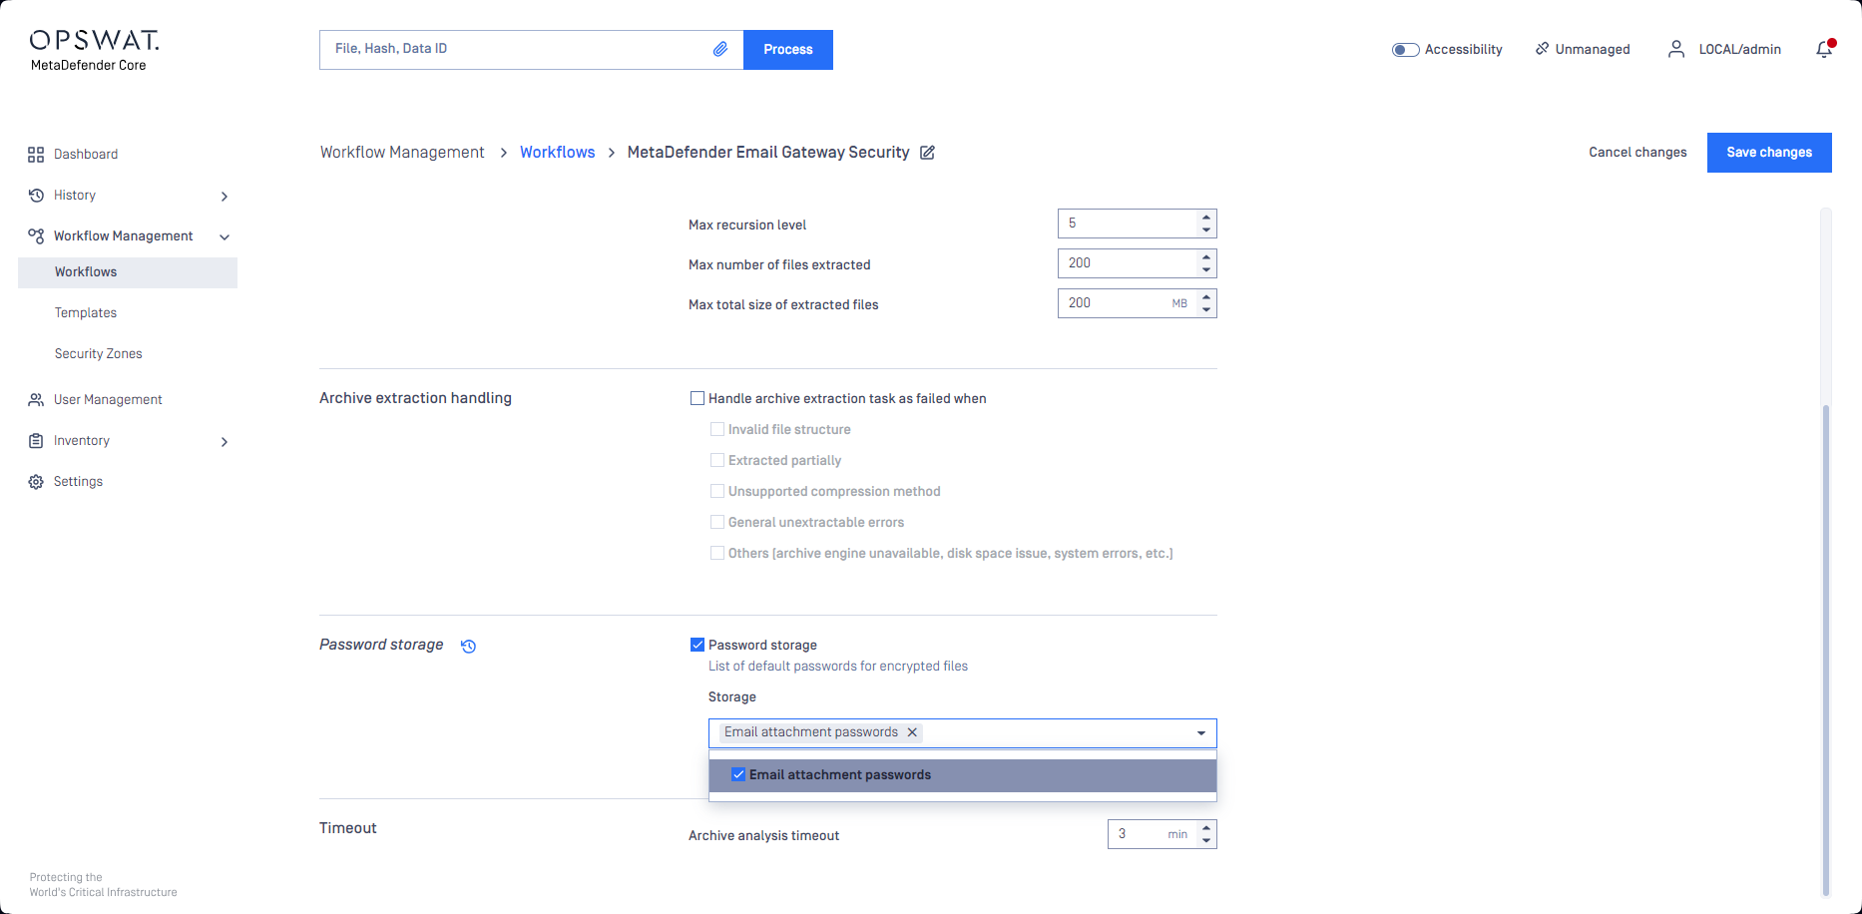Open the History menu item
This screenshot has height=914, width=1862.
[x=75, y=196]
